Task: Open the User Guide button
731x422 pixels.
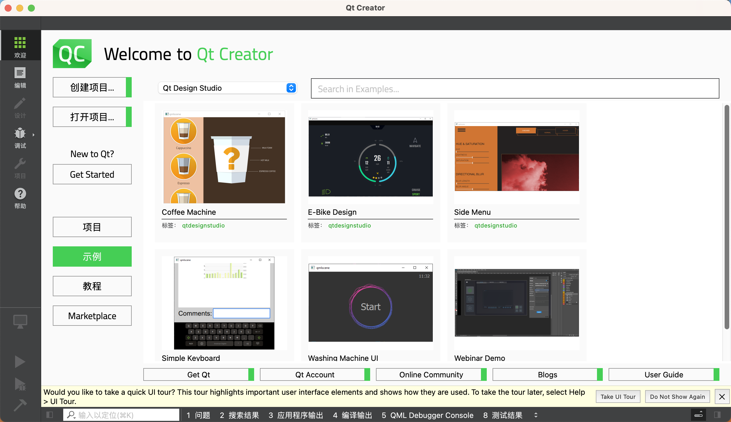Action: point(664,374)
